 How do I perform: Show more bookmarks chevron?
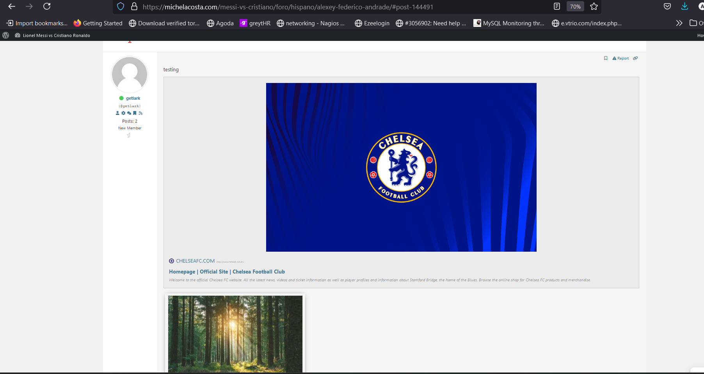(x=679, y=23)
